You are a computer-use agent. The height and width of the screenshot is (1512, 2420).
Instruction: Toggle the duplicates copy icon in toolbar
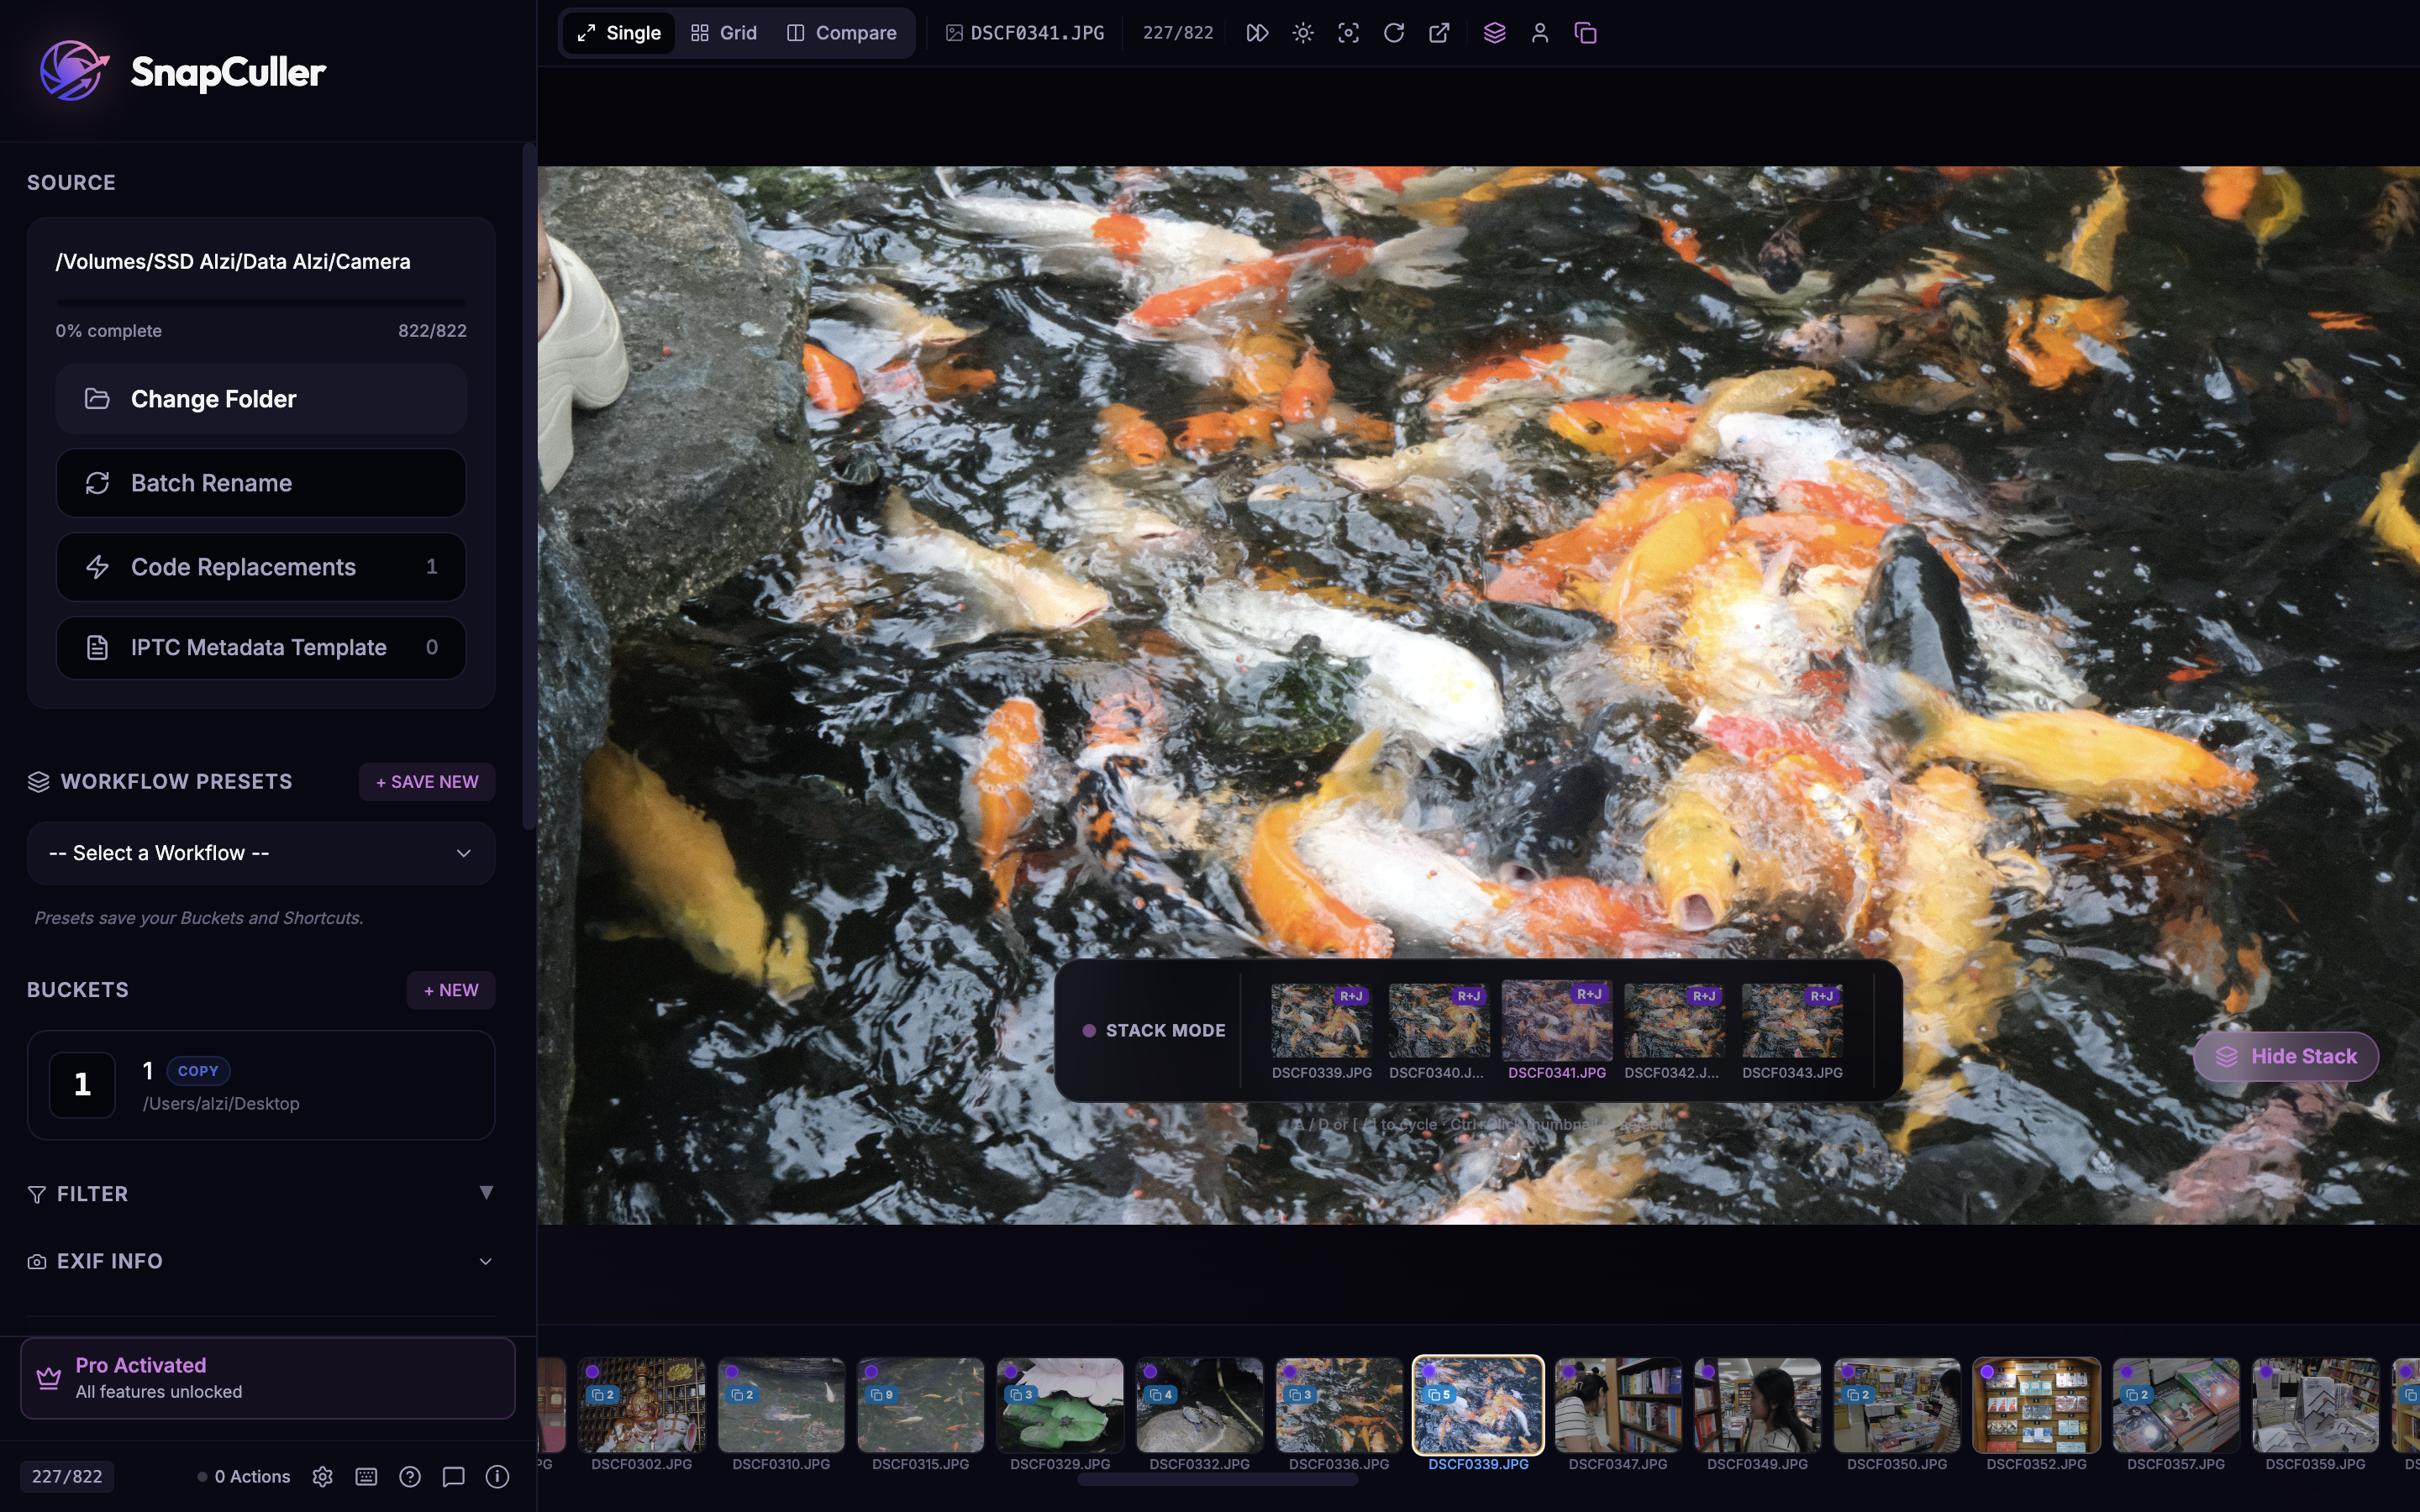[1585, 33]
